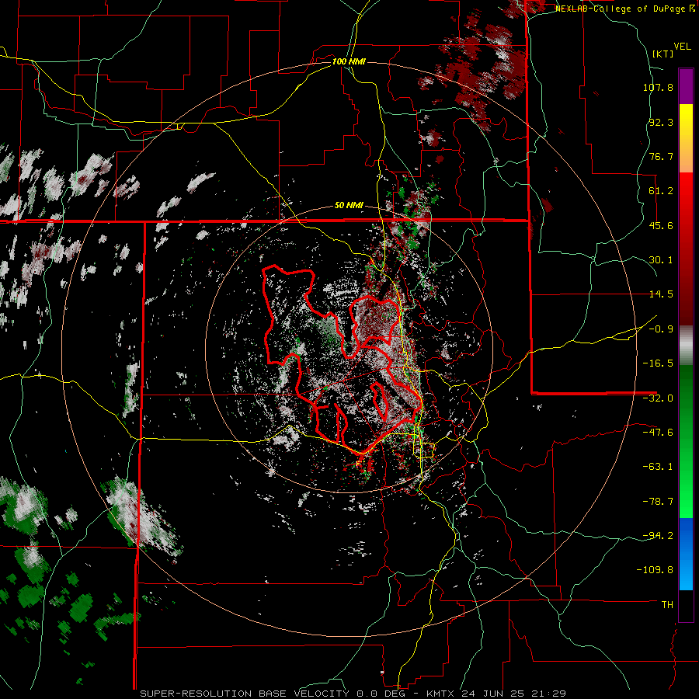
Task: Click the NEXLAB-College of DuPage credit text
Action: [x=624, y=9]
